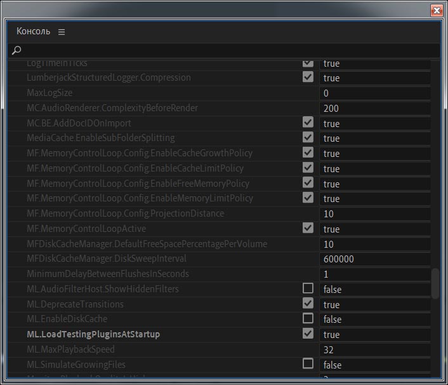Close the console window
The width and height of the screenshot is (448, 385).
pos(437,11)
